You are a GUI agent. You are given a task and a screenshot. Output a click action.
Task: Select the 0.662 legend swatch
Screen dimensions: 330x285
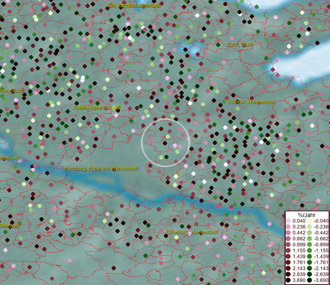(288, 239)
